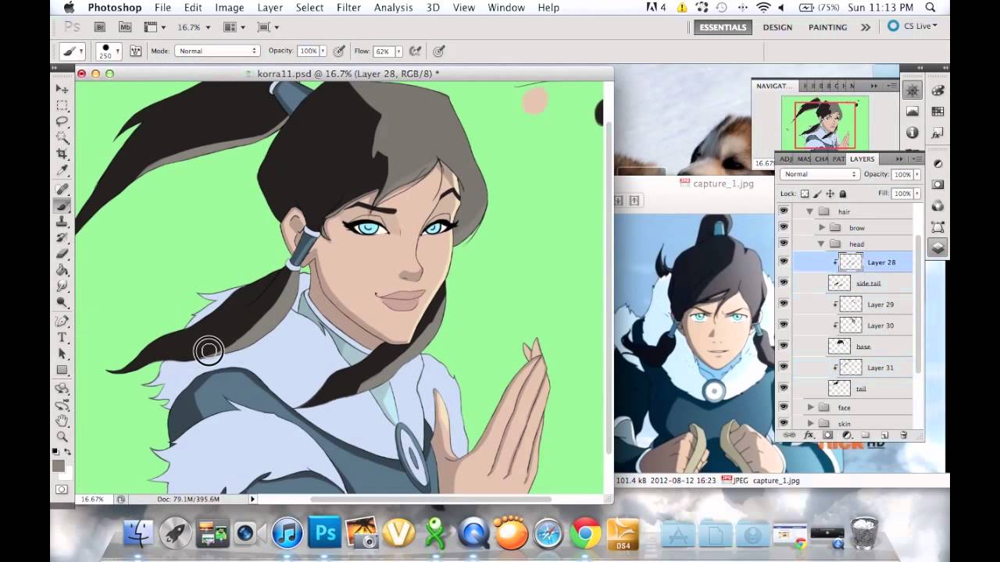Select the Hand tool
This screenshot has width=1000, height=562.
coord(62,421)
